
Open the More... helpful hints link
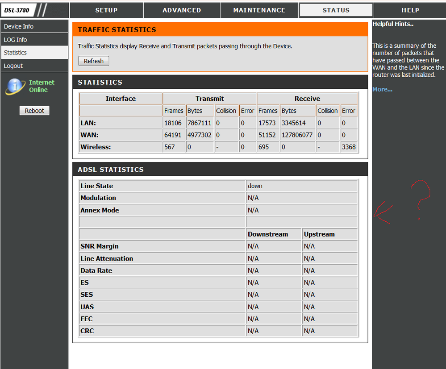point(382,90)
